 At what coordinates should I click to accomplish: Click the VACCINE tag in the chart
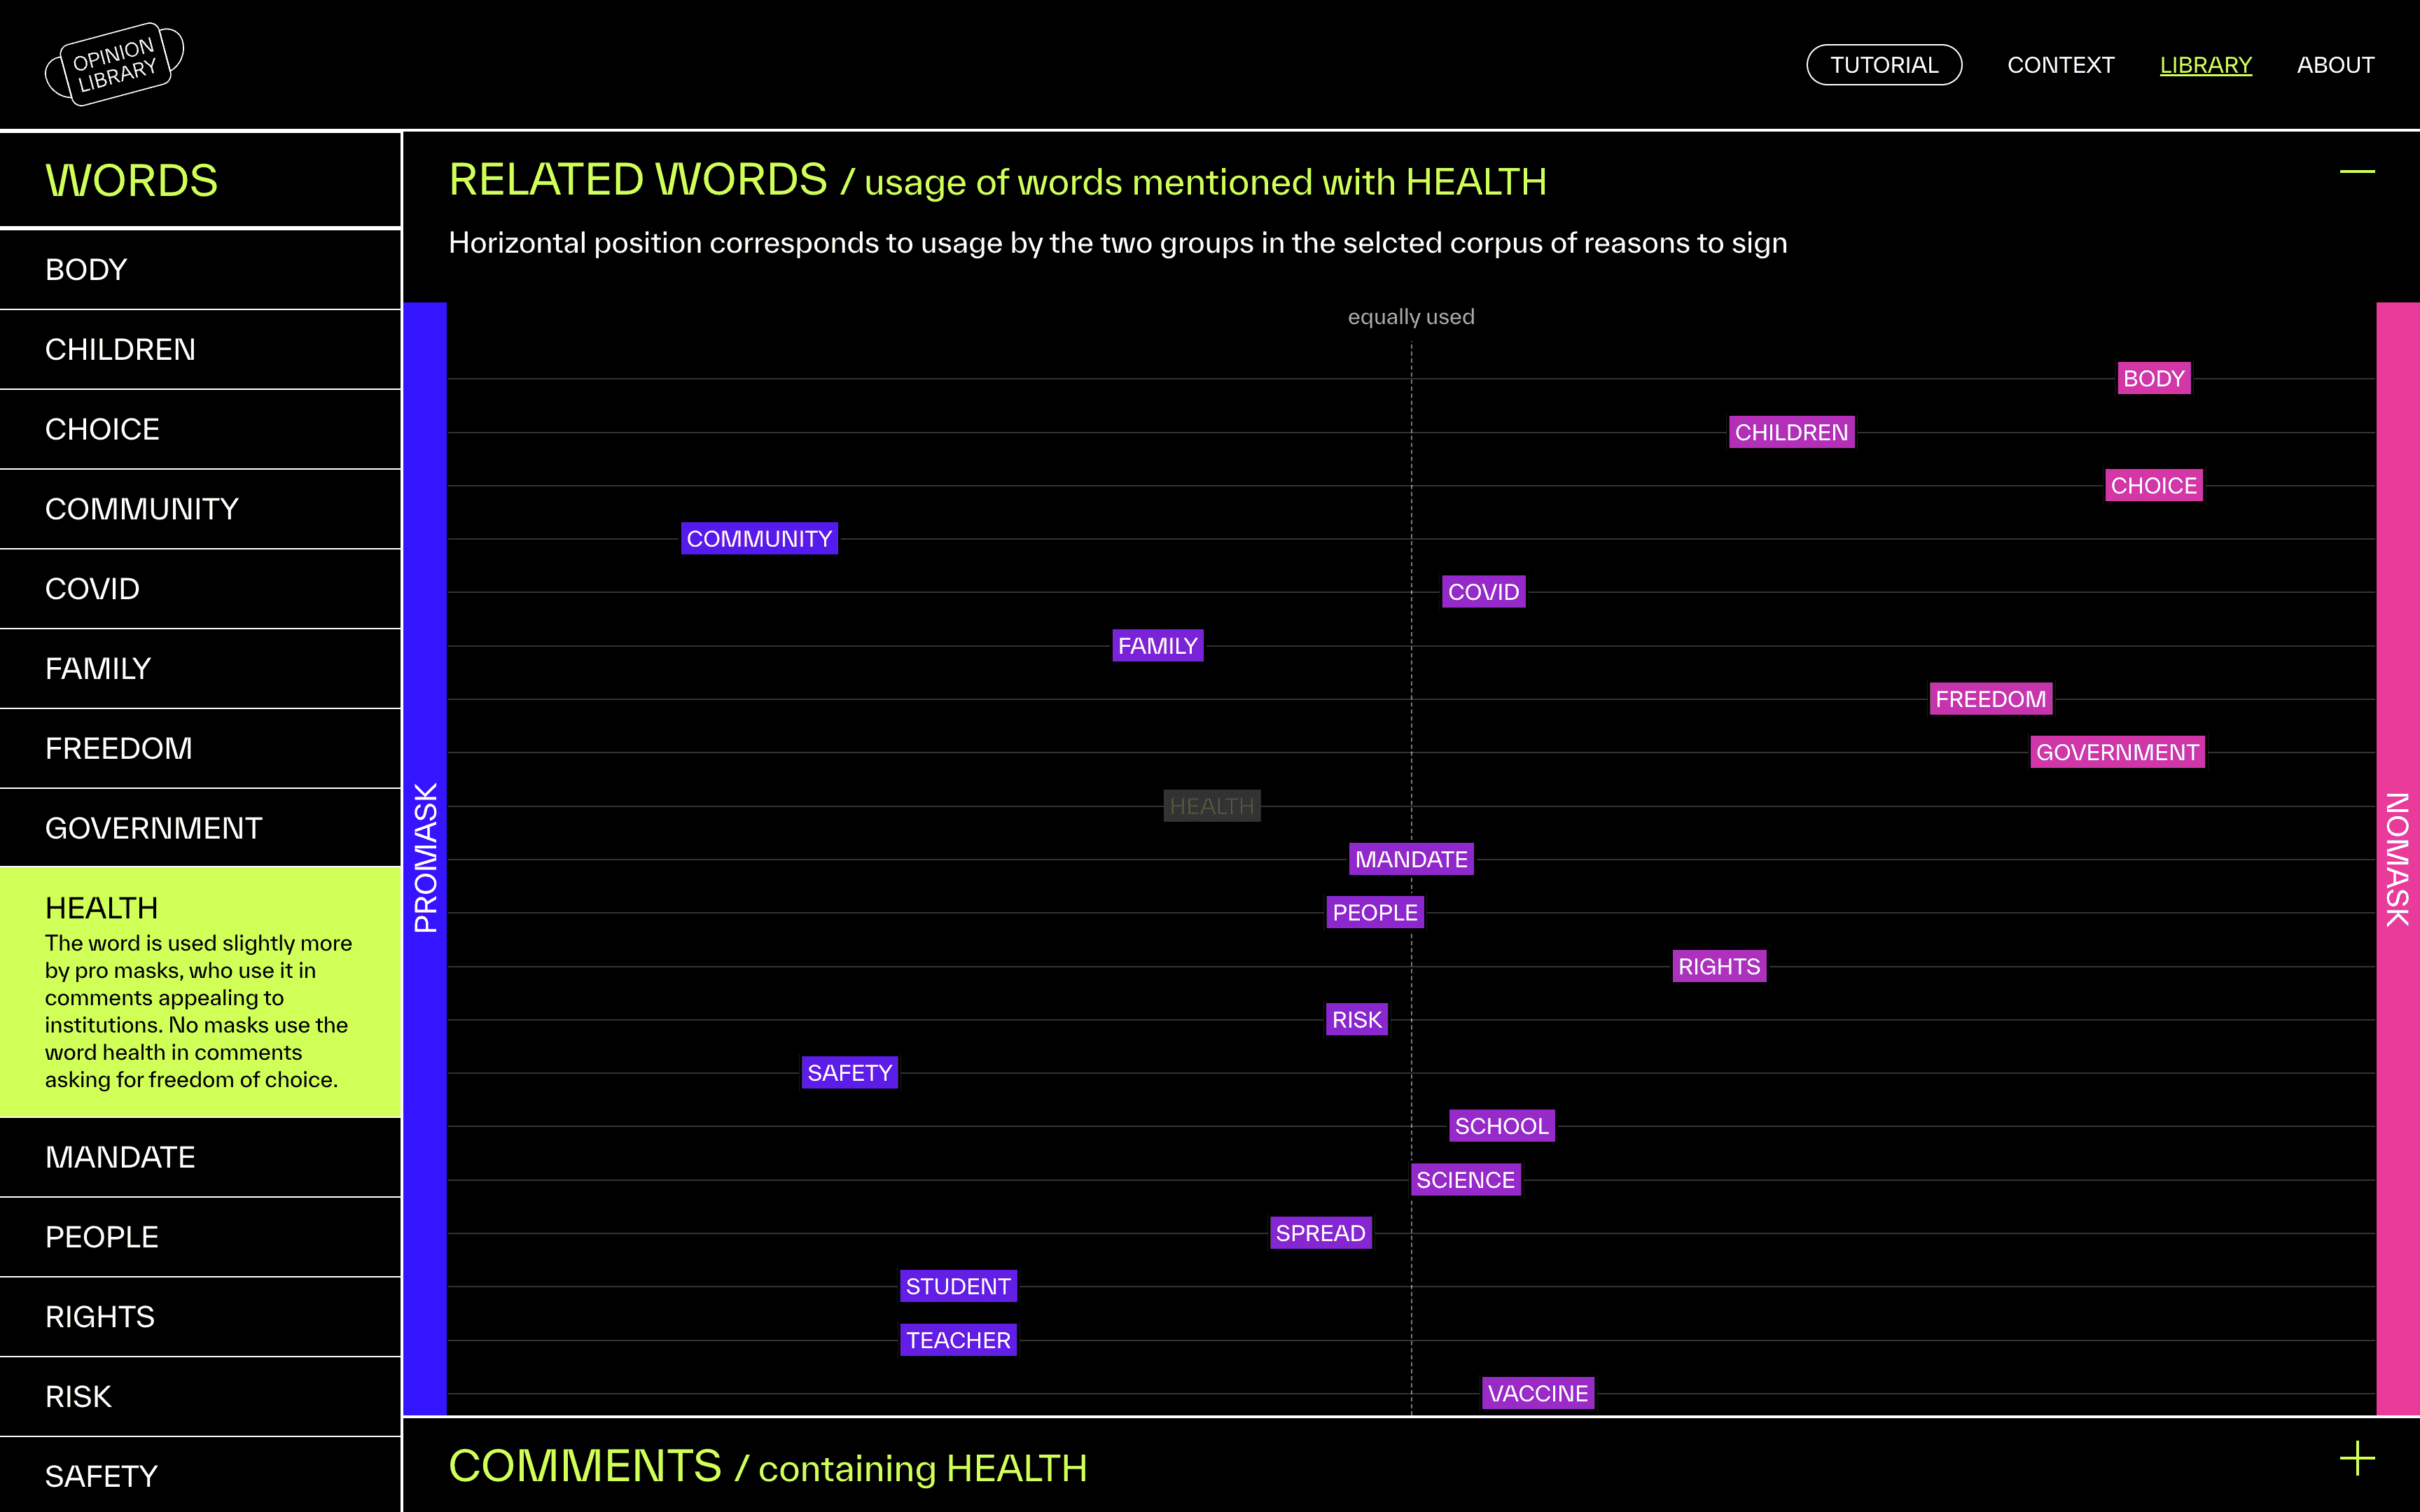point(1537,1393)
